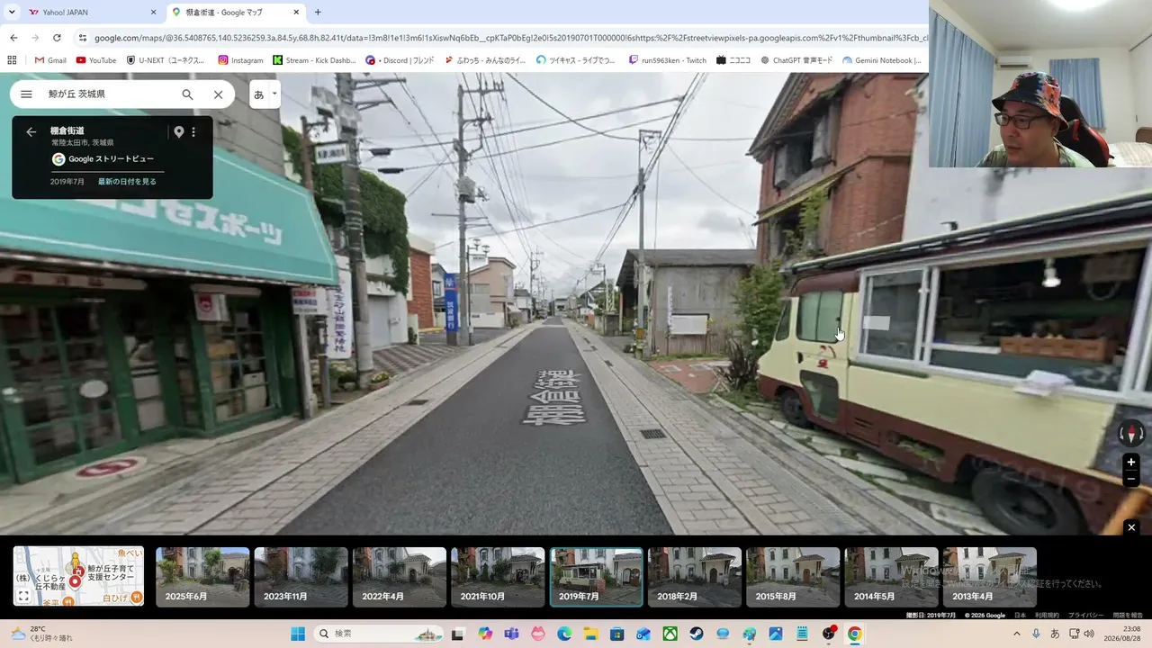Open Xbox app from the taskbar
The image size is (1152, 648).
coord(670,634)
